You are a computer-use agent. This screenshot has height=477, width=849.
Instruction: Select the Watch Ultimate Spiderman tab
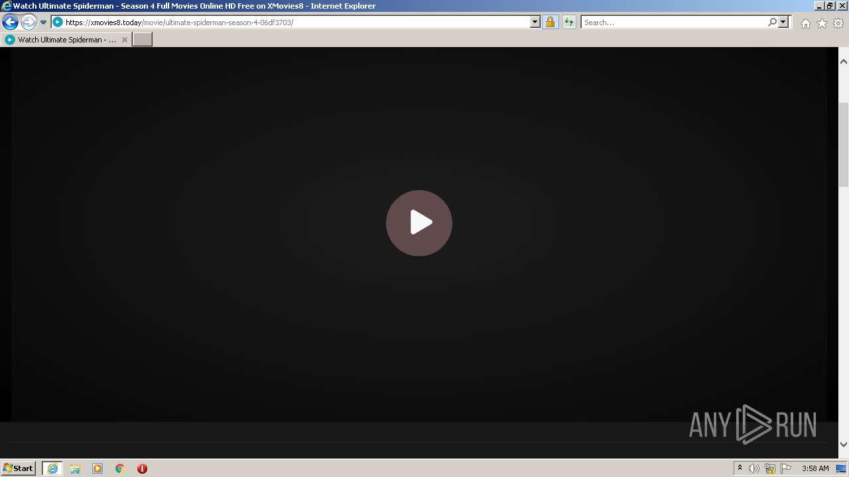[66, 40]
